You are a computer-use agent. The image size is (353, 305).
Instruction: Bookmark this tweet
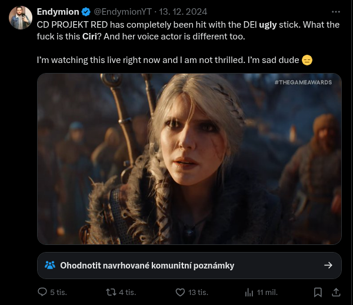click(x=318, y=292)
